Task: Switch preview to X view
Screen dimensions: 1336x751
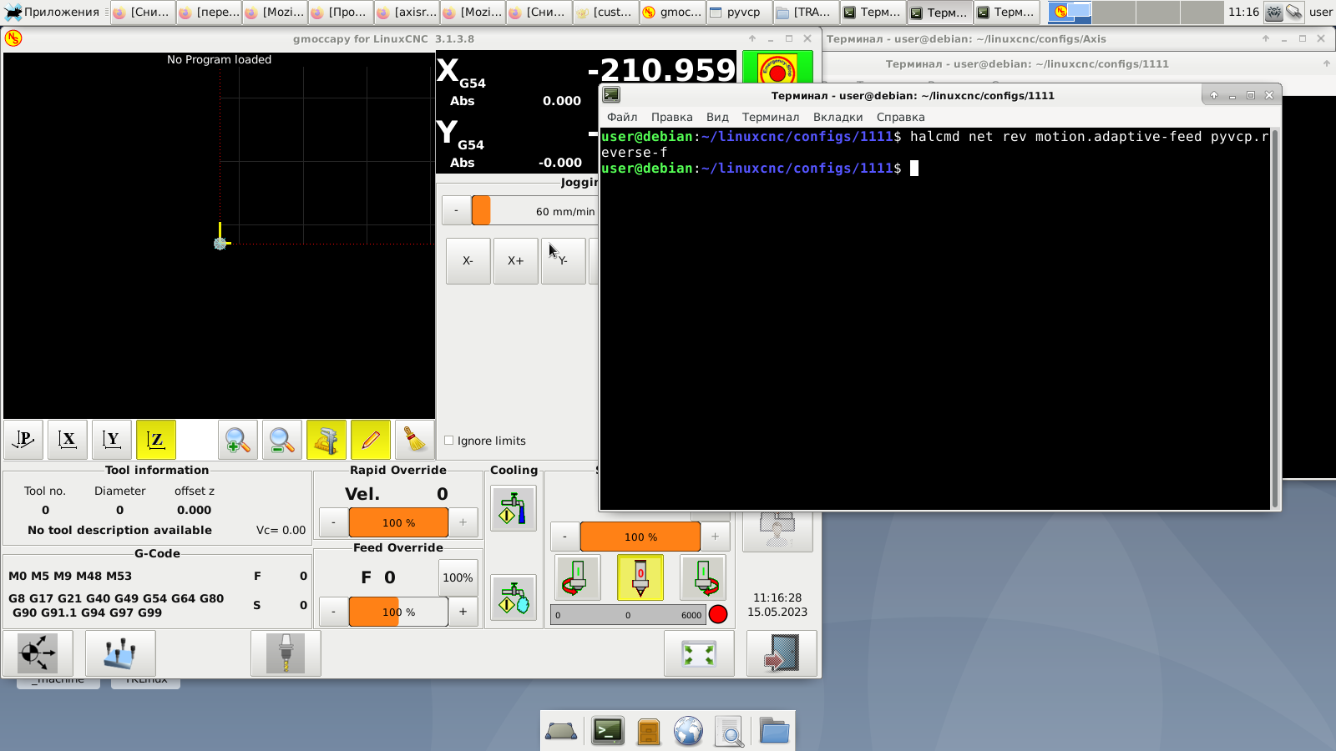Action: point(68,440)
